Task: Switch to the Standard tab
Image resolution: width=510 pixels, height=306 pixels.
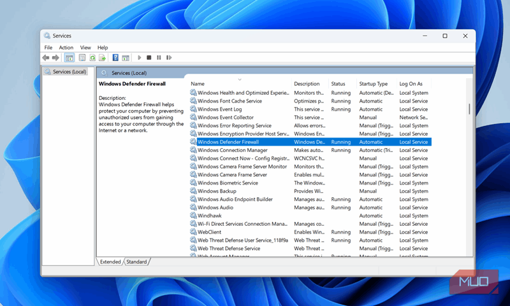Action: [x=136, y=261]
